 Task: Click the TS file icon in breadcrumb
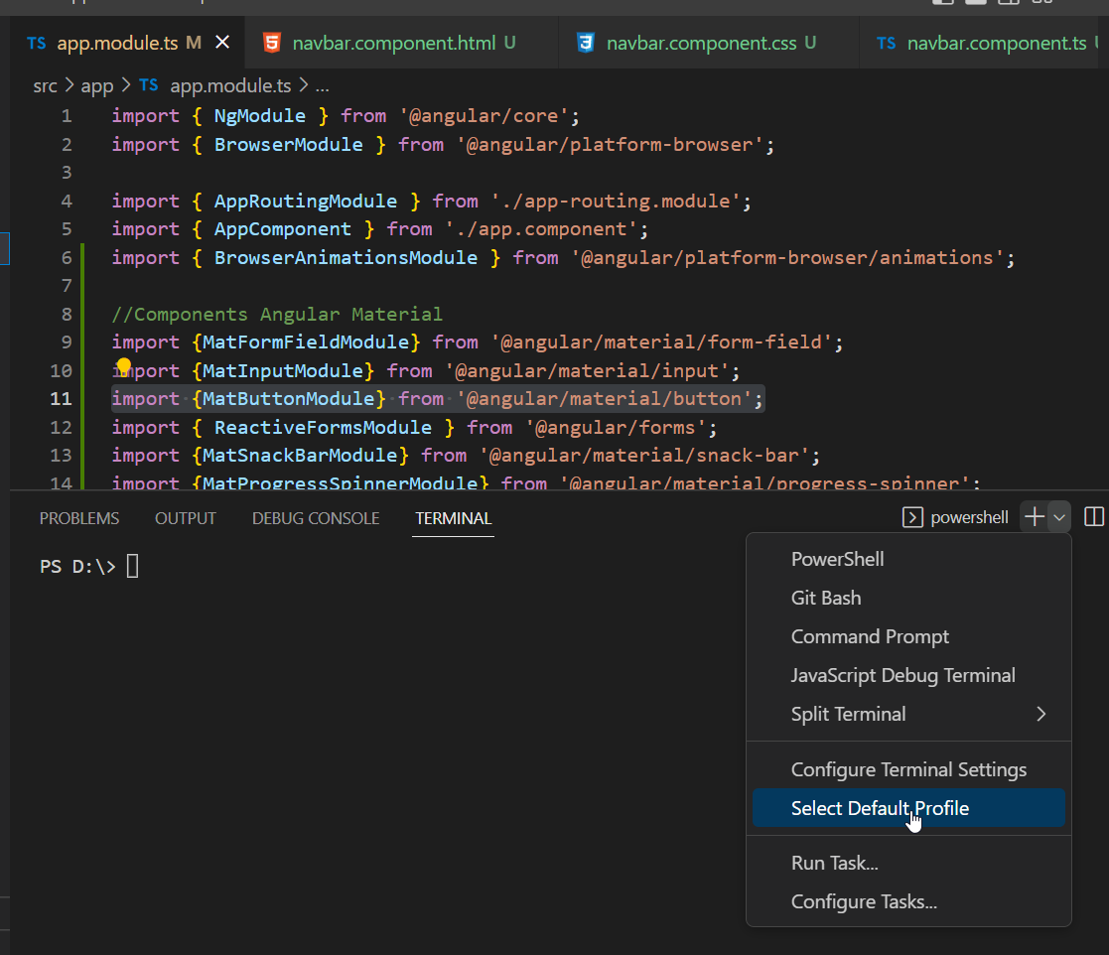click(148, 85)
